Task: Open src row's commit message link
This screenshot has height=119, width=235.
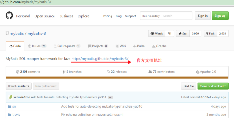Action: [x=102, y=107]
